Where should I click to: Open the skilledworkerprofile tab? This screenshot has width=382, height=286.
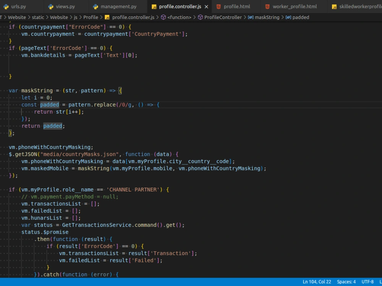[x=360, y=6]
